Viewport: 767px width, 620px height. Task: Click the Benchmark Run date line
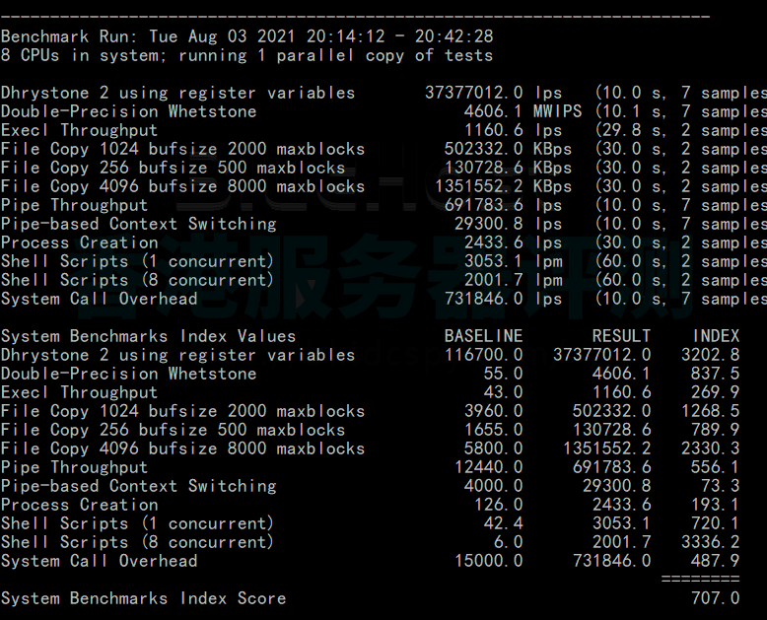tap(246, 36)
